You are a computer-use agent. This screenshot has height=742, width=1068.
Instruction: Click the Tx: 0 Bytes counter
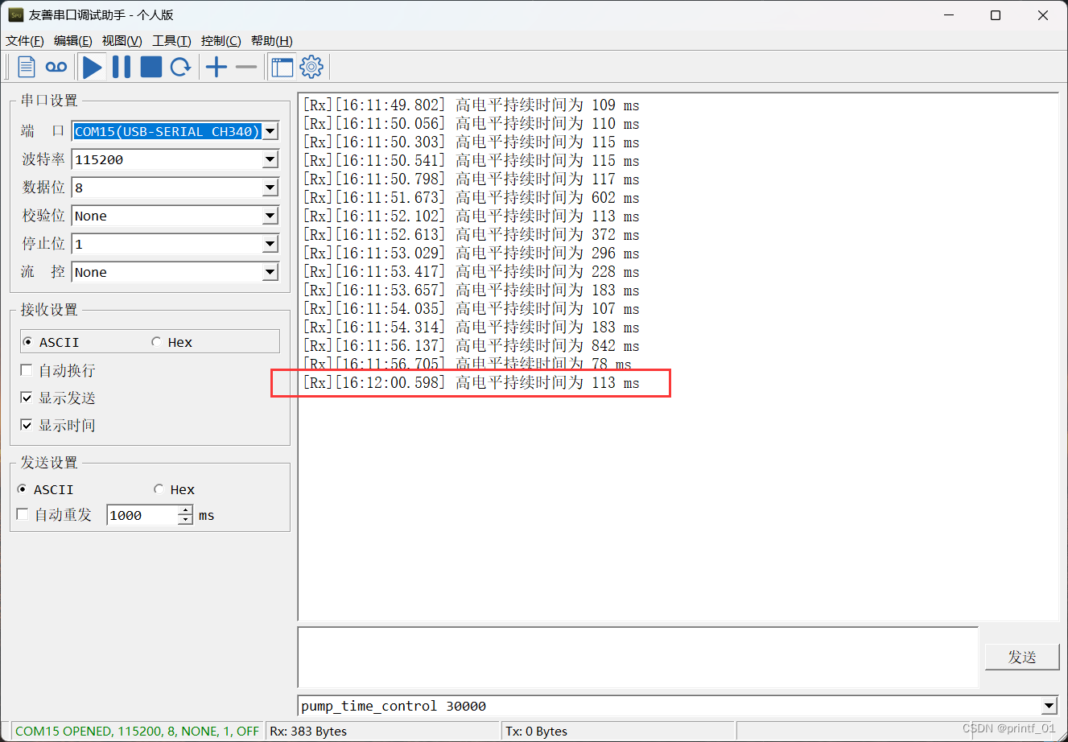[536, 731]
